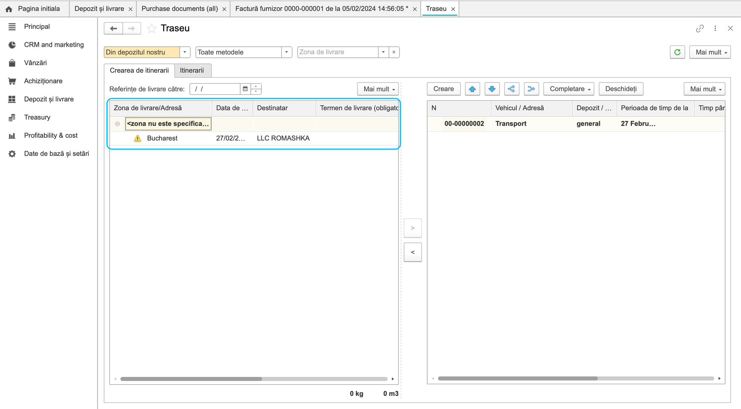The image size is (741, 409).
Task: Click the blue split-left routing icon
Action: (x=511, y=89)
